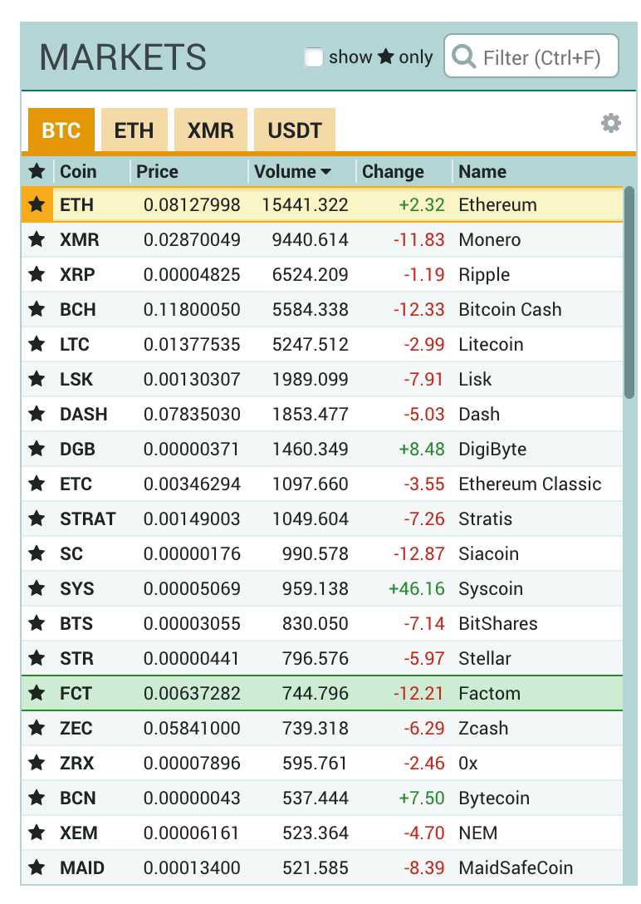
Task: Click the star beside MAID
Action: pyautogui.click(x=37, y=868)
